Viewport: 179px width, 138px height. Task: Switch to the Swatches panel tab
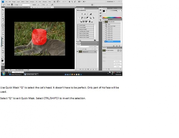(x=110, y=8)
